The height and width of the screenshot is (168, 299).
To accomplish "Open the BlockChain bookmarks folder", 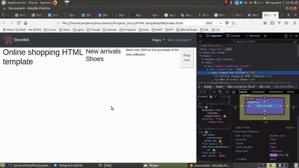I will [x=187, y=30].
